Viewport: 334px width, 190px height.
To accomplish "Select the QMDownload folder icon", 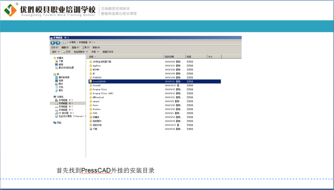I will click(x=91, y=97).
